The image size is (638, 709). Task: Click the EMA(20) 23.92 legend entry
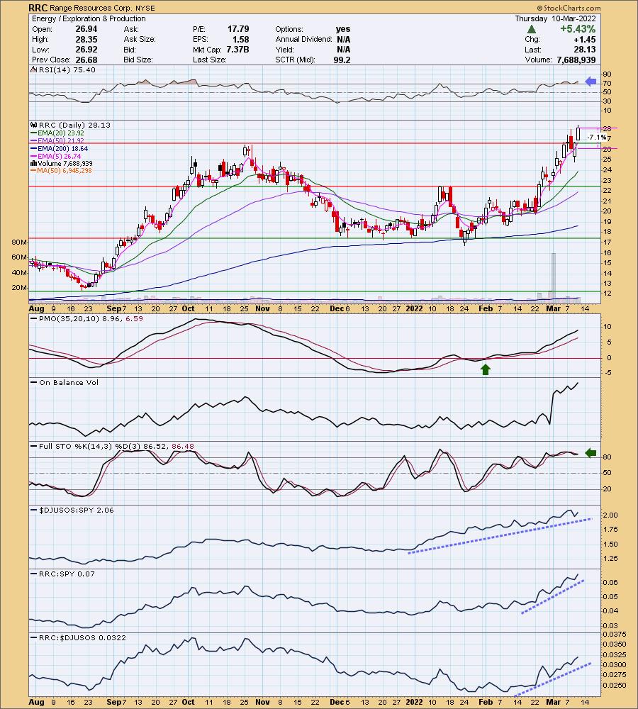point(57,133)
